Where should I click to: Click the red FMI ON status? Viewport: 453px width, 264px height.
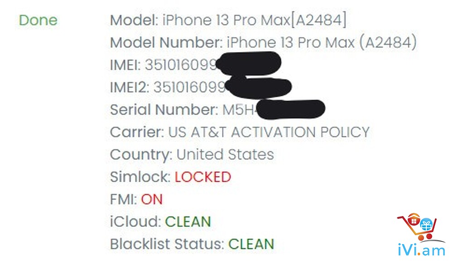tap(152, 199)
